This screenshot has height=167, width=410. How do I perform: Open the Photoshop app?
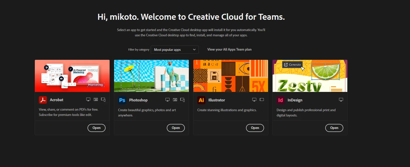pos(176,128)
